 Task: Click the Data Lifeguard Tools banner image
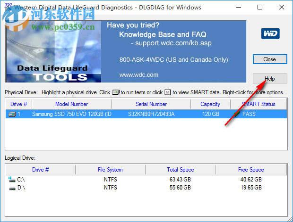tap(53, 51)
